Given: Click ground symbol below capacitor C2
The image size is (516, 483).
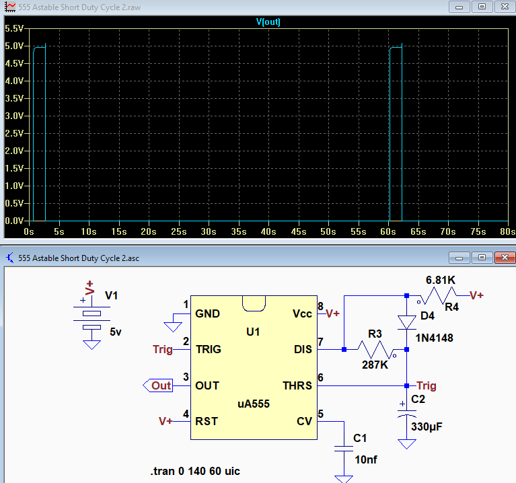Looking at the screenshot, I should coord(407,444).
